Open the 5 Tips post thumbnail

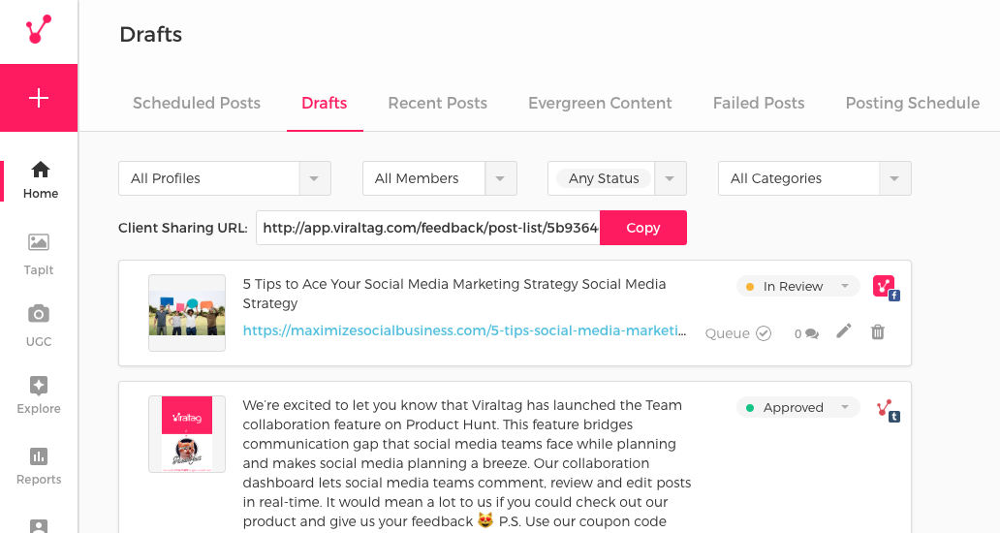tap(187, 313)
